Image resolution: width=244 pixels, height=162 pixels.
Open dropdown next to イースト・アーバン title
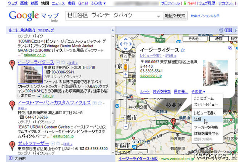tap(95, 103)
